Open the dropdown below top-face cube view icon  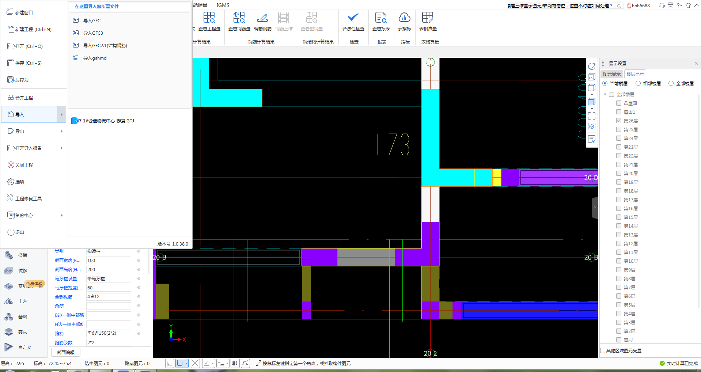592,95
